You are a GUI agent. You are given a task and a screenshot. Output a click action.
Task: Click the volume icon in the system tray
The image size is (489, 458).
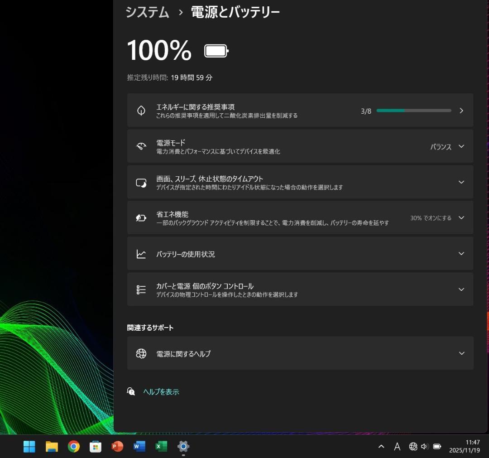[x=424, y=447]
